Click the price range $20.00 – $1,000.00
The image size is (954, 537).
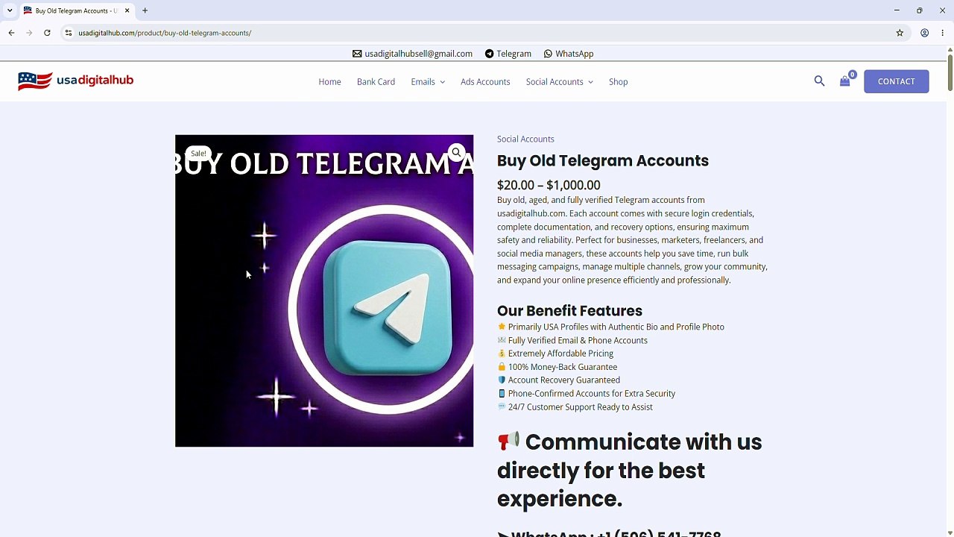(x=549, y=185)
